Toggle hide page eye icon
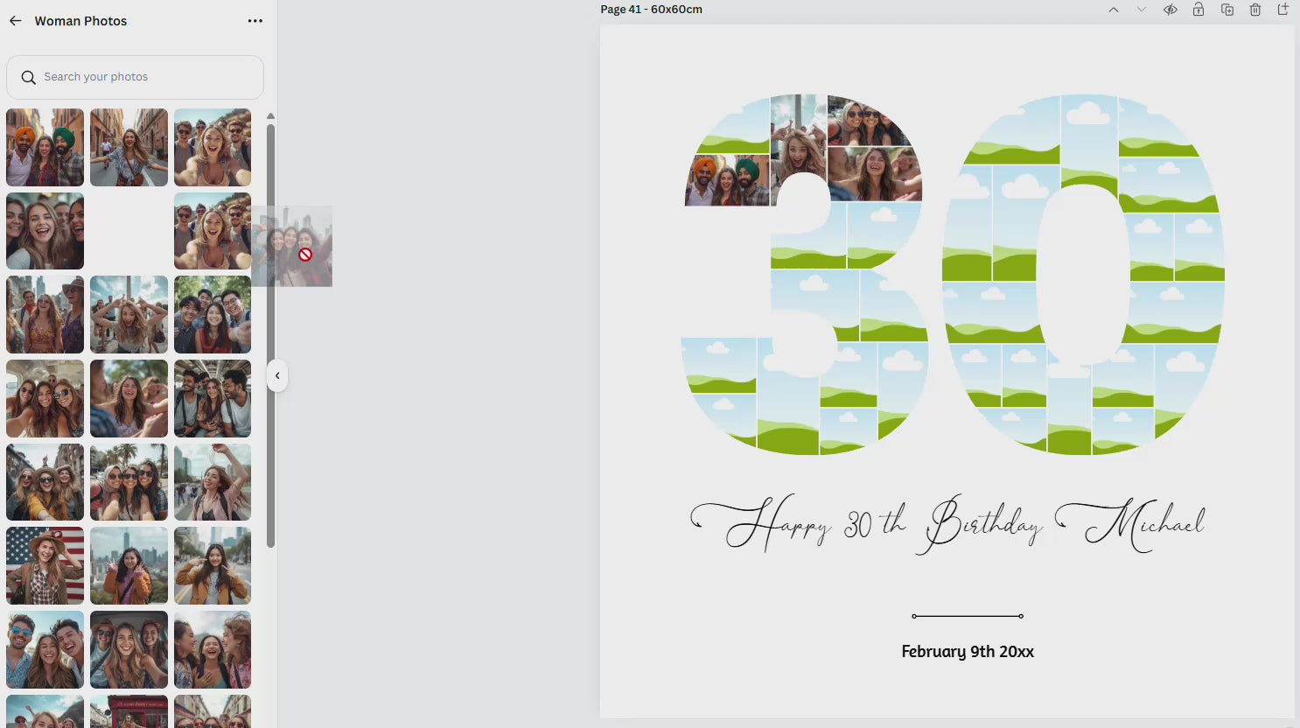Image resolution: width=1300 pixels, height=728 pixels. coord(1170,10)
